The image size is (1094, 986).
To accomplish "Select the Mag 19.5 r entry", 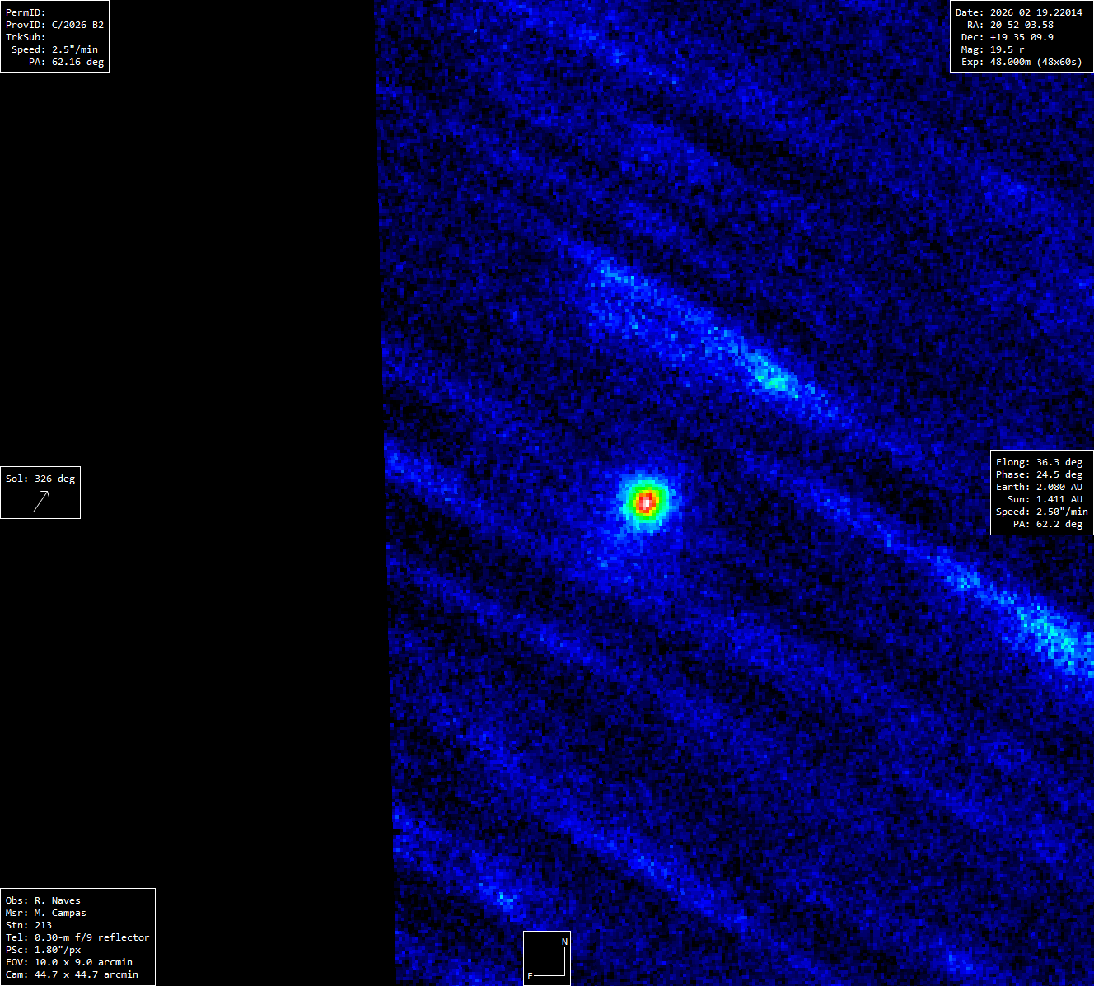I will pos(1007,49).
